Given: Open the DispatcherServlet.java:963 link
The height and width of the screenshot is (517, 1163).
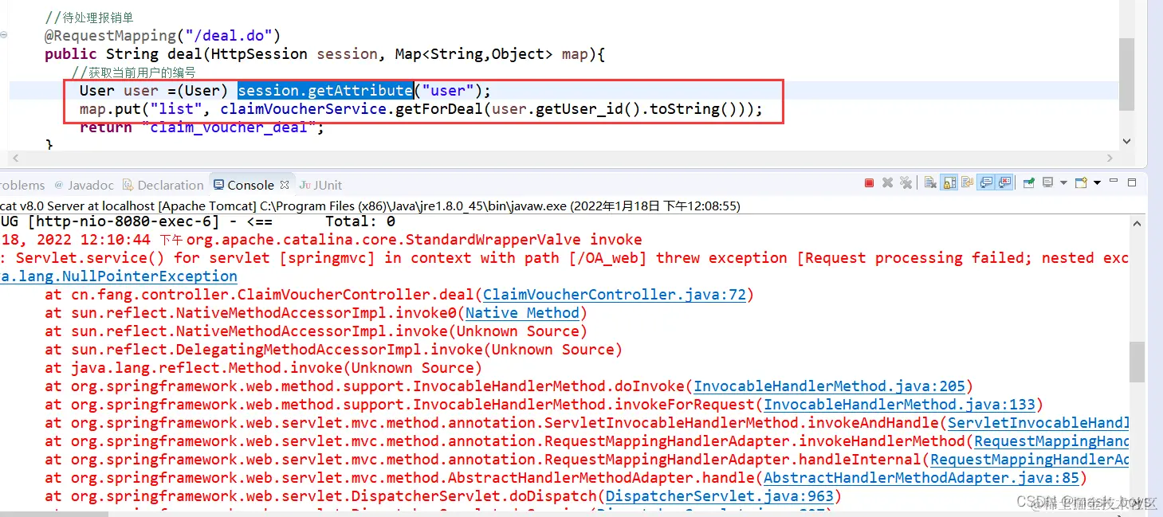Looking at the screenshot, I should (720, 496).
